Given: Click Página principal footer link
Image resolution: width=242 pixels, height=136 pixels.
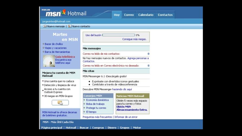Looking at the screenshot, I should [x=52, y=128].
